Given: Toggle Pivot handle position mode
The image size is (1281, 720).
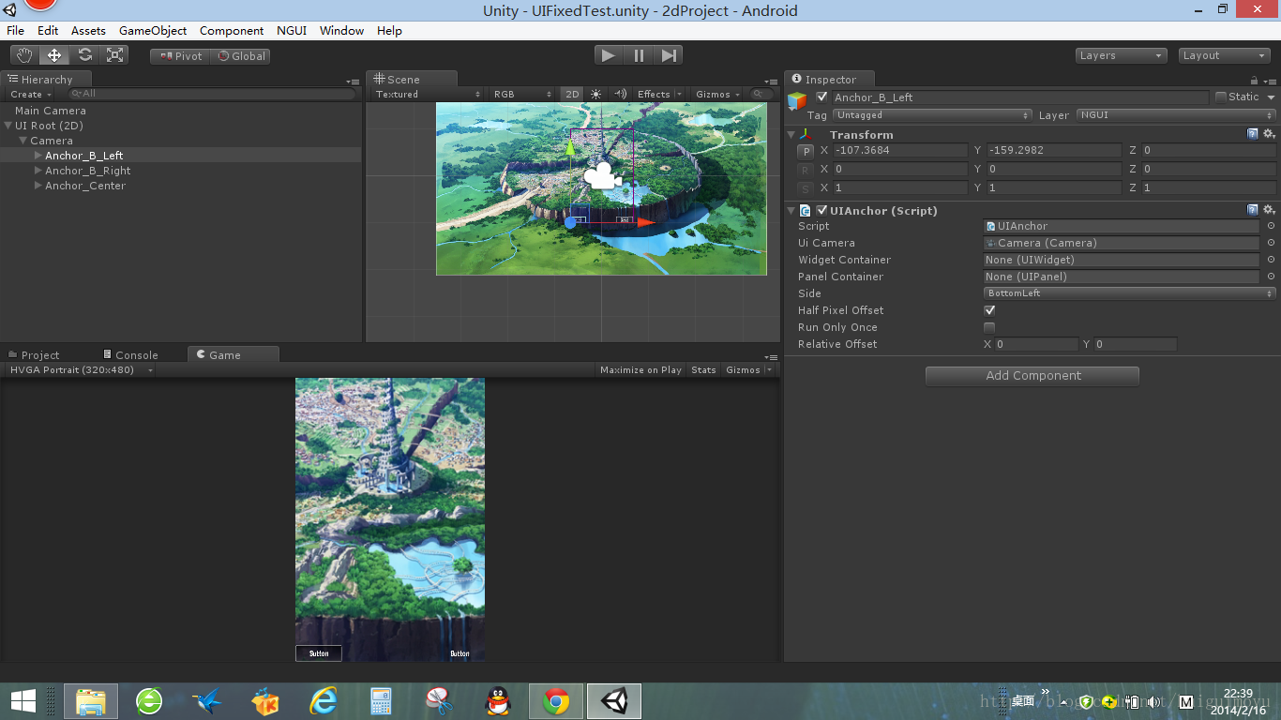Looking at the screenshot, I should pos(180,56).
